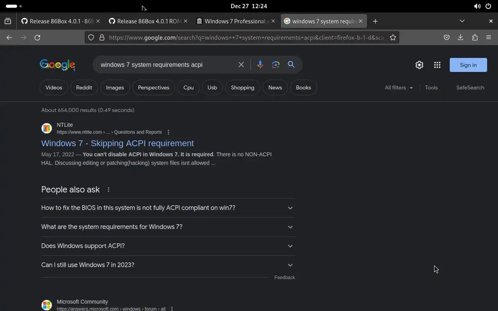Open the Firefox View button

tap(8, 21)
